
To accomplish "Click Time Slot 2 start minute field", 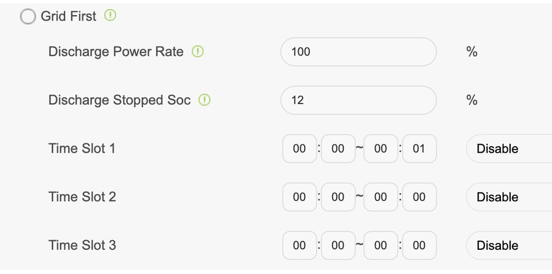I will coord(338,197).
